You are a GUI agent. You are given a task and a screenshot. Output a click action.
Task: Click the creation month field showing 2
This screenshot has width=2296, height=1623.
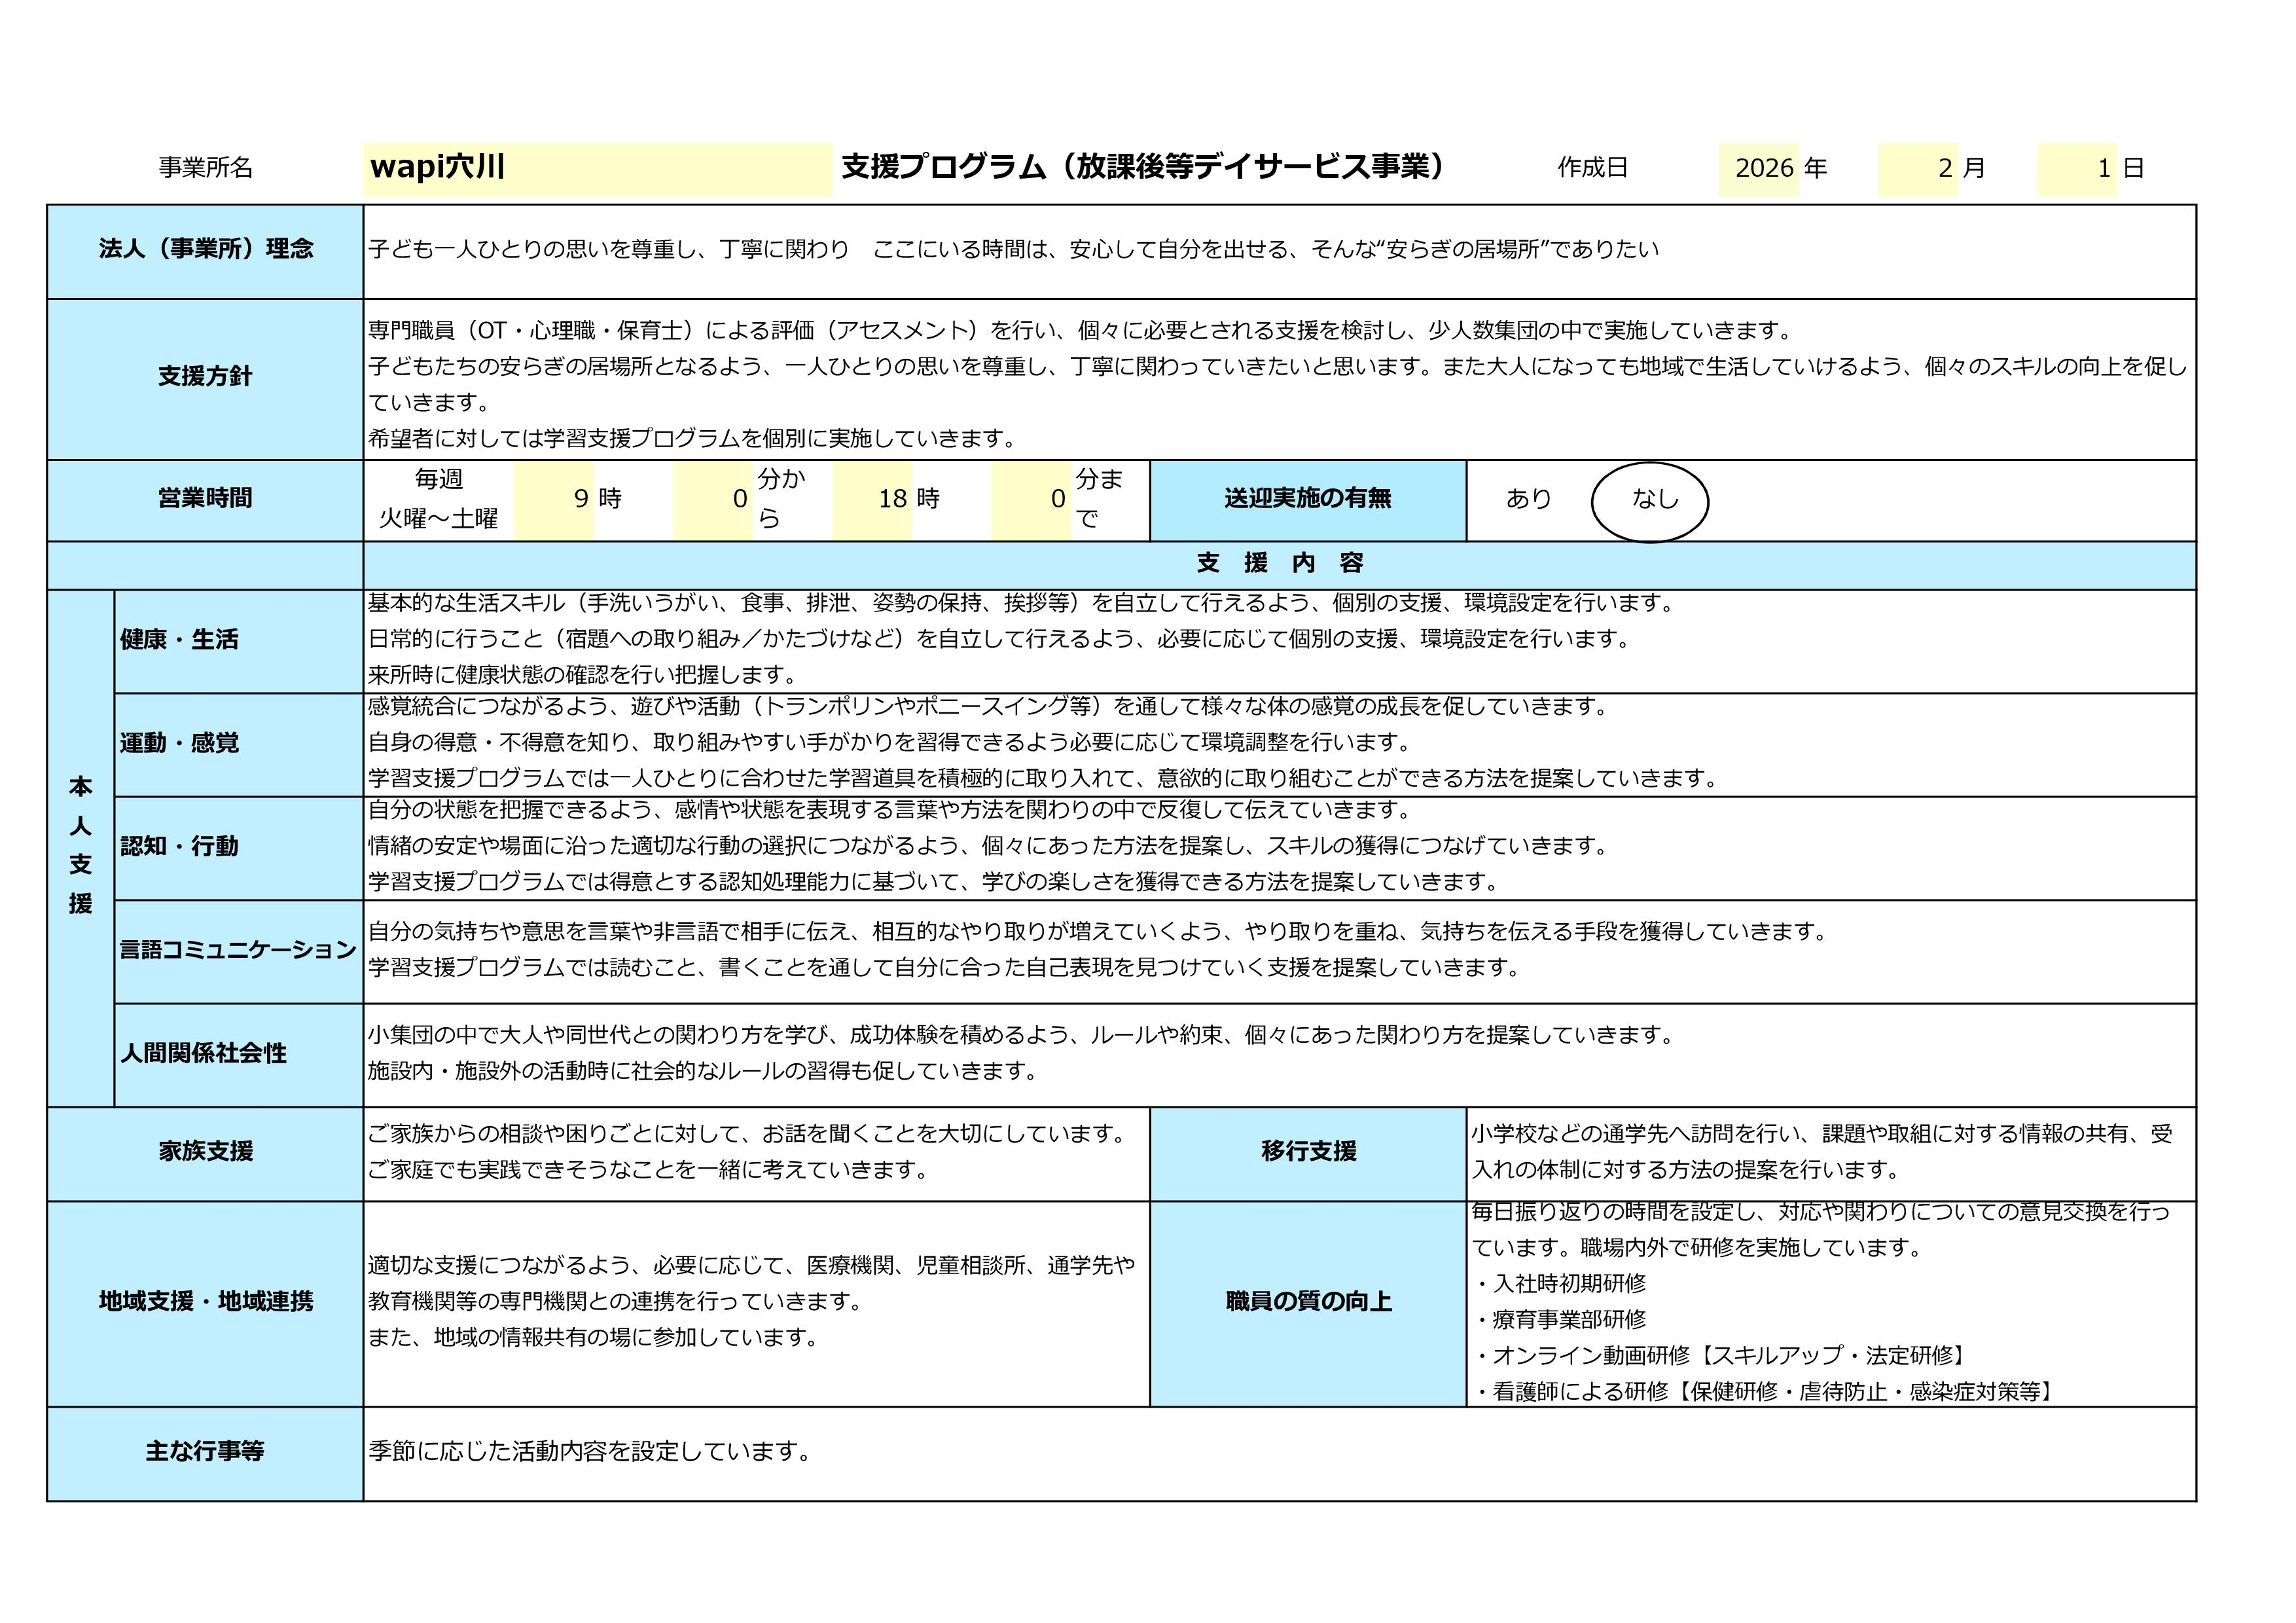tap(1918, 169)
